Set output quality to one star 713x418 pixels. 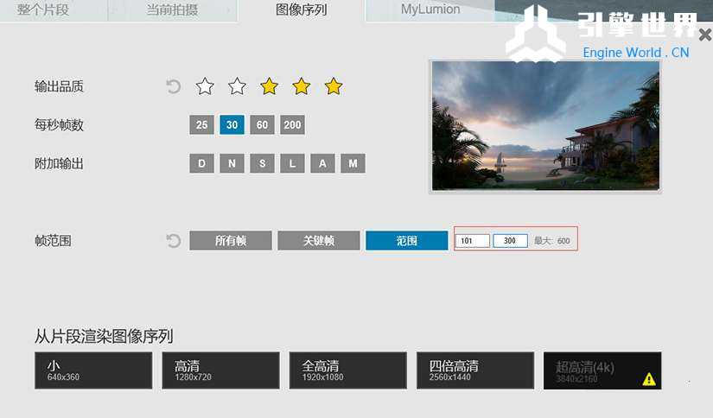coord(205,85)
